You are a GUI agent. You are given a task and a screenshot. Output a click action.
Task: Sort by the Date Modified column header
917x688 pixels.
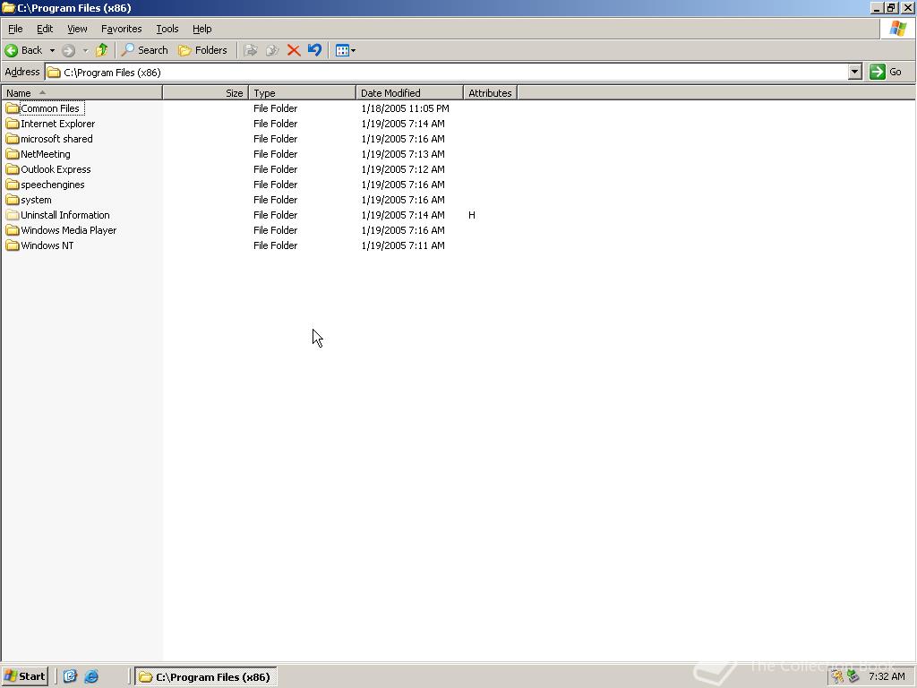coord(409,93)
